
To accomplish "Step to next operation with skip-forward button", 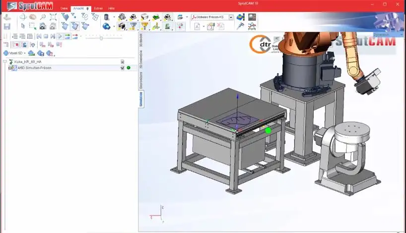I will [53, 36].
